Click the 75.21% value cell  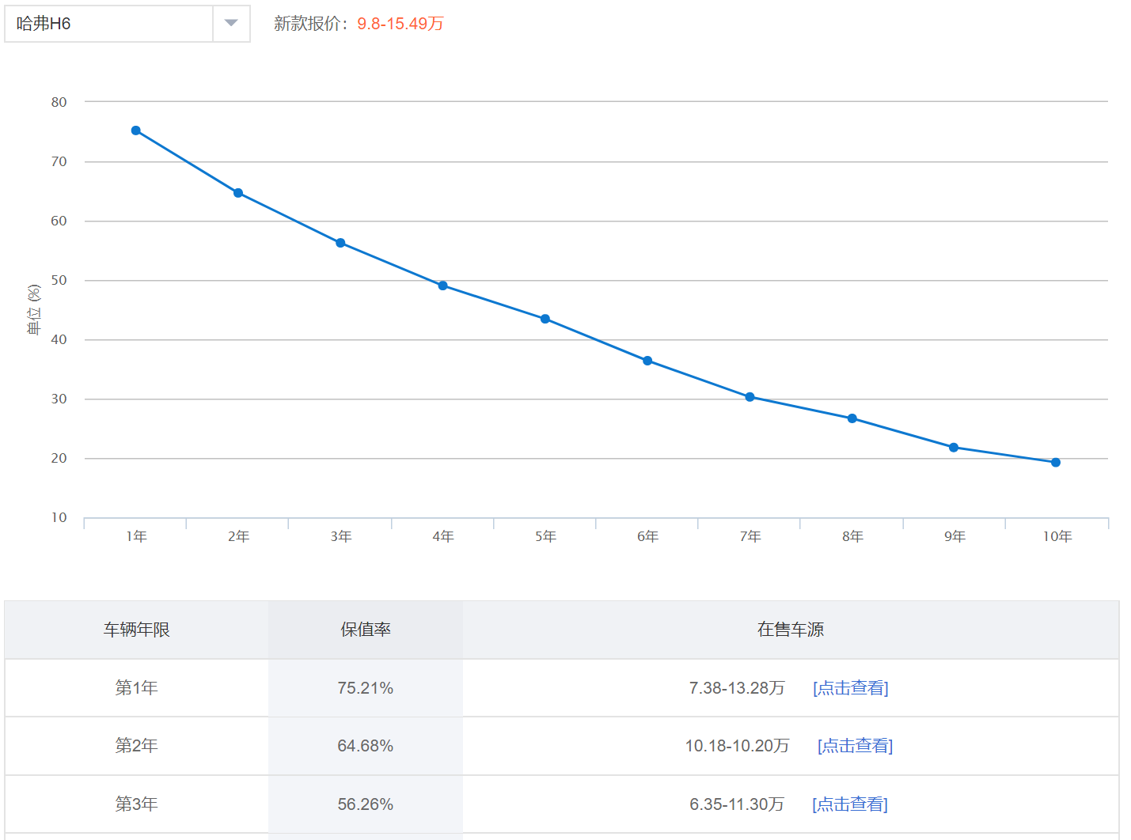pos(366,688)
